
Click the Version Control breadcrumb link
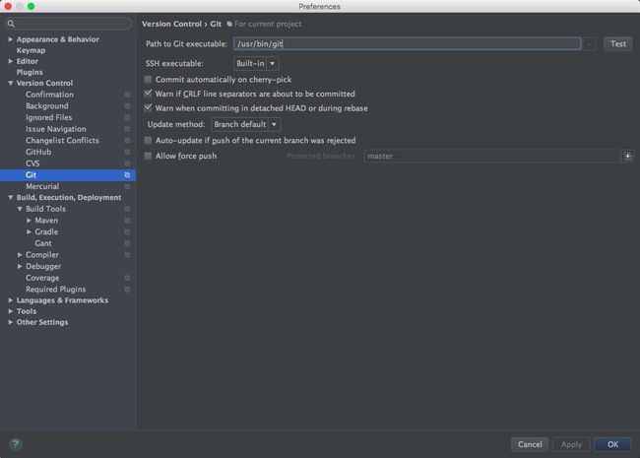tap(171, 24)
